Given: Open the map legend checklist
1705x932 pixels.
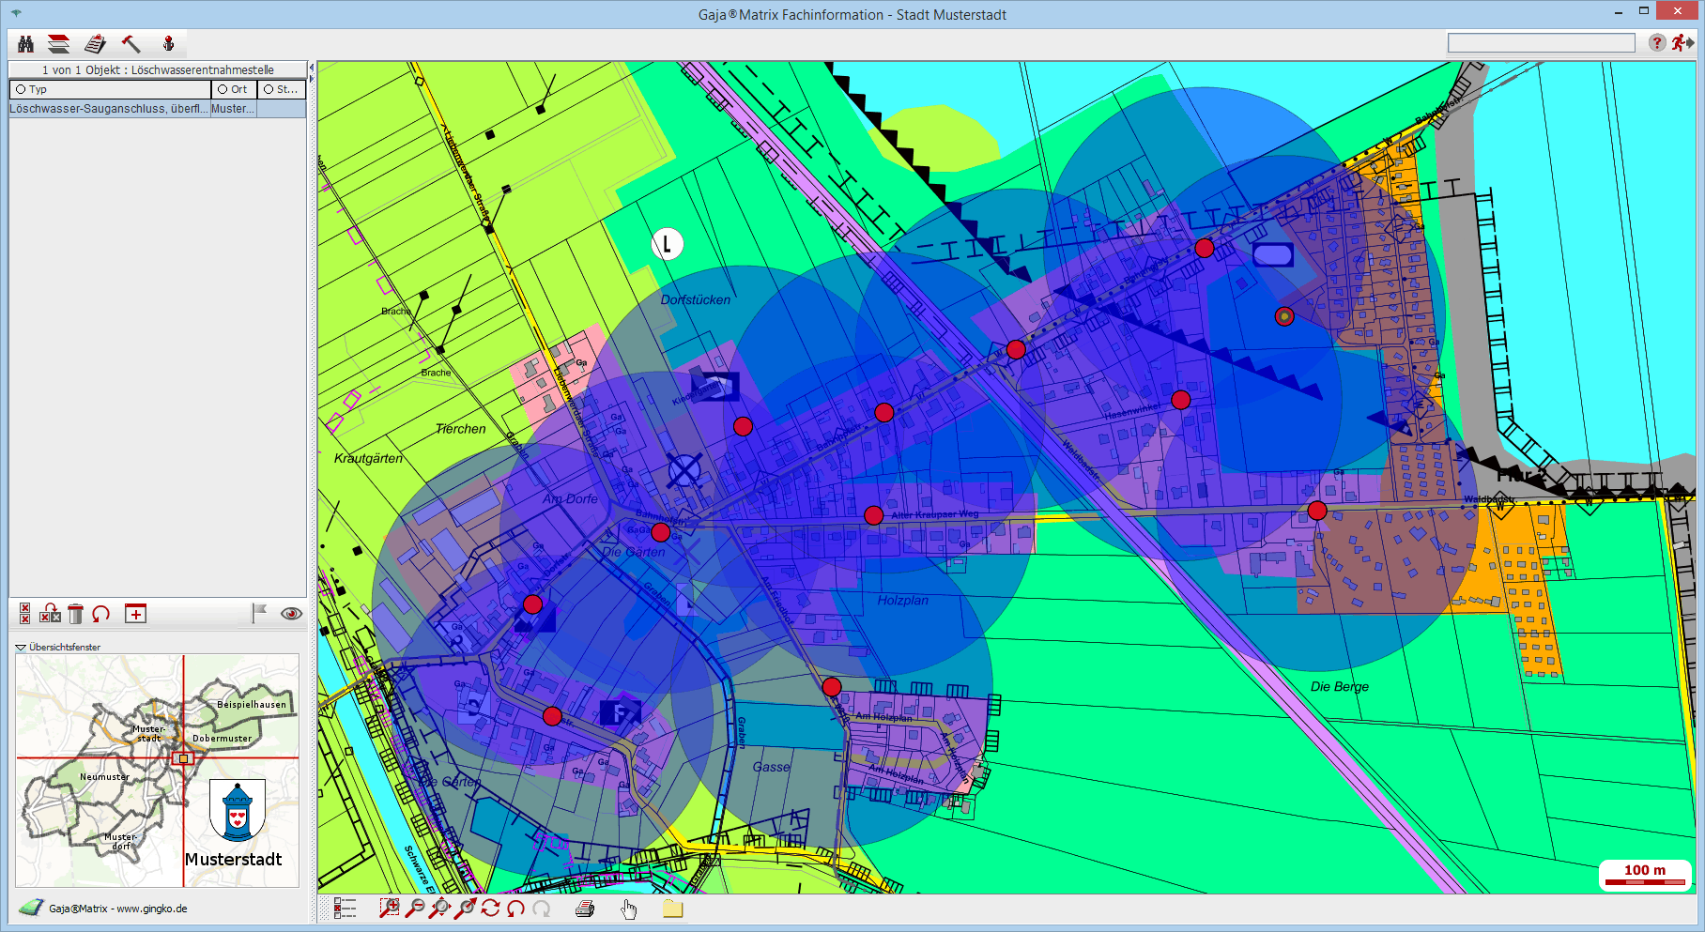Looking at the screenshot, I should [x=345, y=908].
